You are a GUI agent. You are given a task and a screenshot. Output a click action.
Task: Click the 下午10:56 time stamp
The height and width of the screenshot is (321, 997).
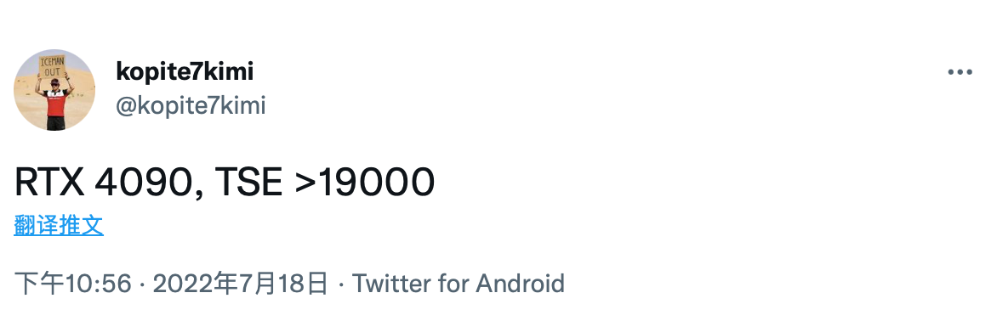coord(72,283)
